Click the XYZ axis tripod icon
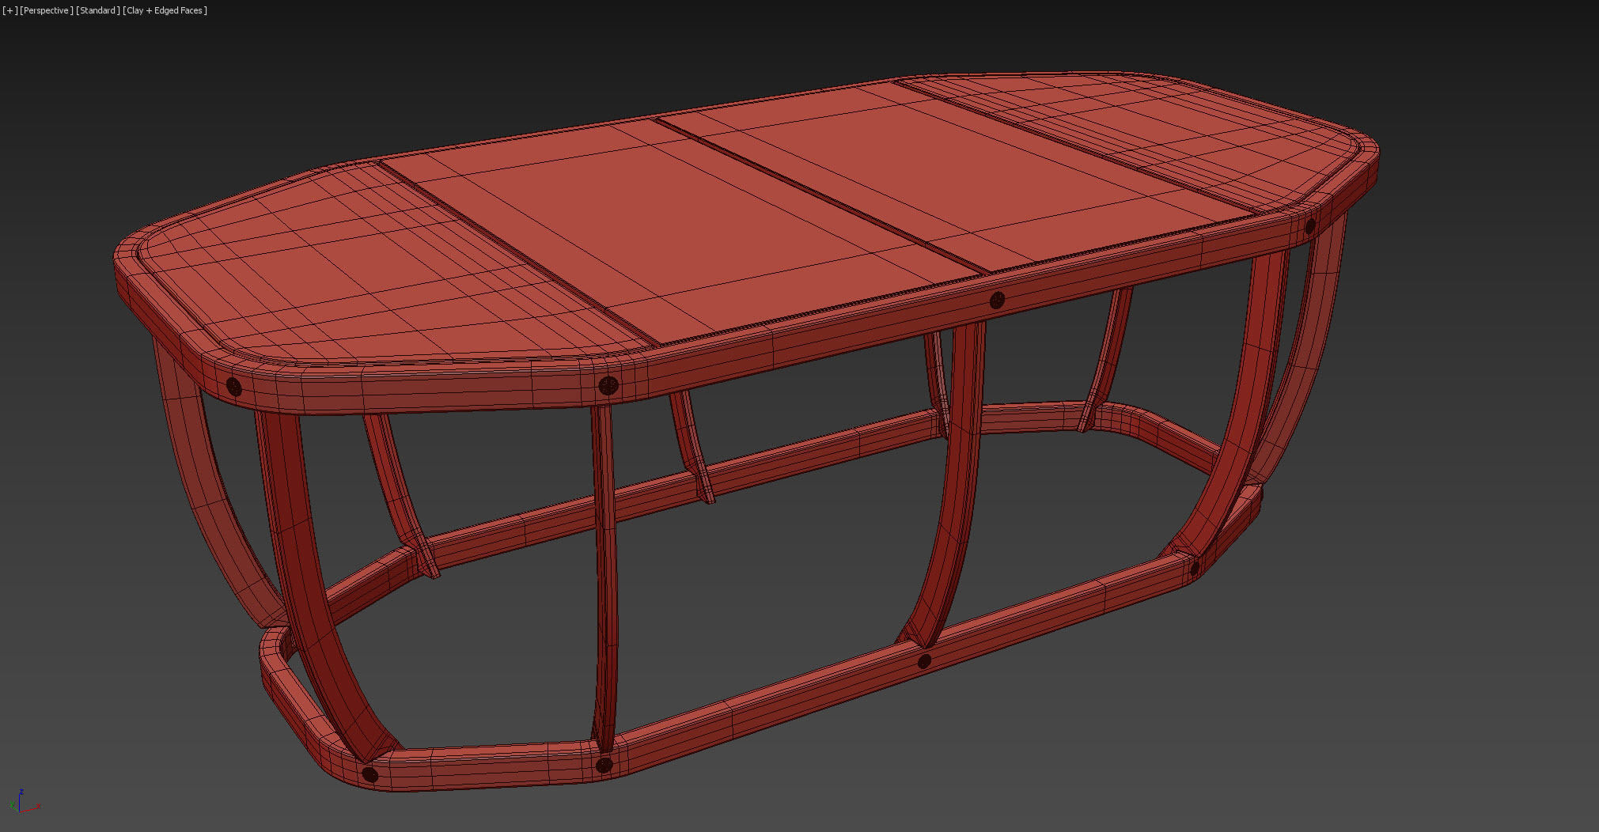 pyautogui.click(x=26, y=801)
